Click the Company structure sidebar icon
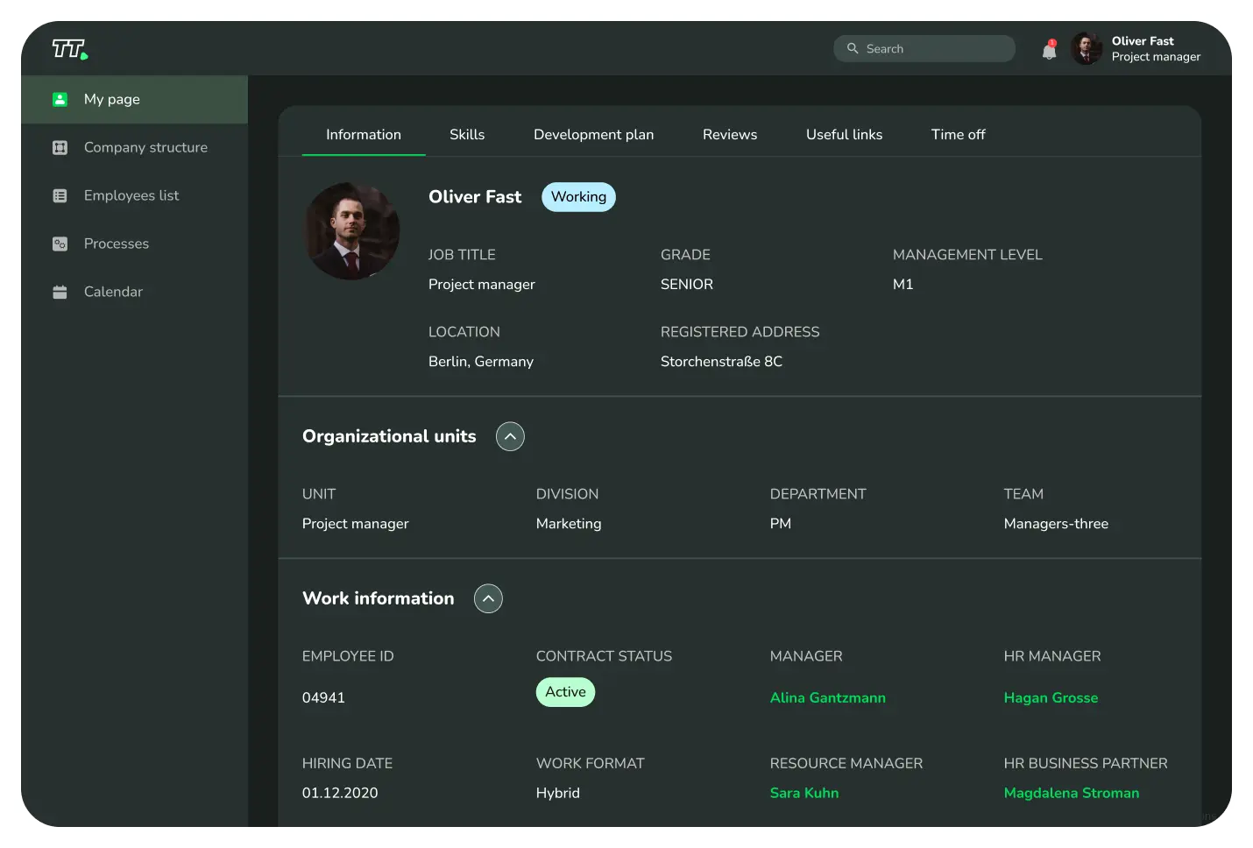The width and height of the screenshot is (1253, 848). (60, 148)
